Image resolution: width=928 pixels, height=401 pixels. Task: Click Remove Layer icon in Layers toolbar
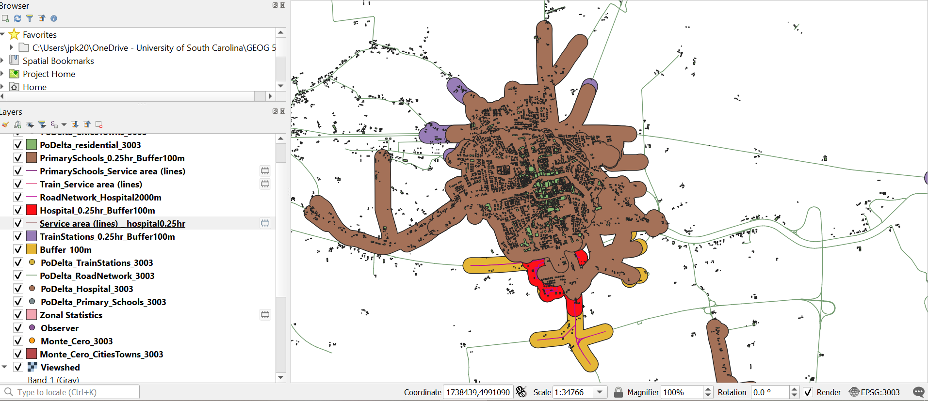[99, 124]
